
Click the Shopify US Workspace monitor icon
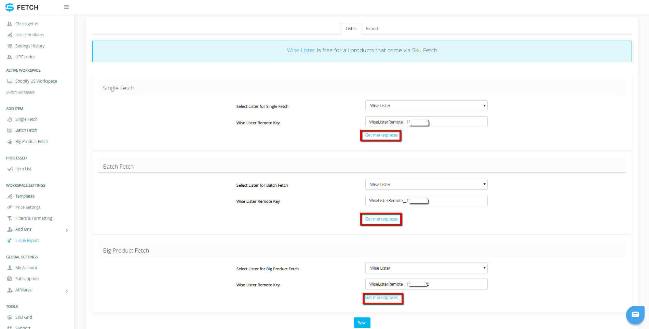coord(10,81)
